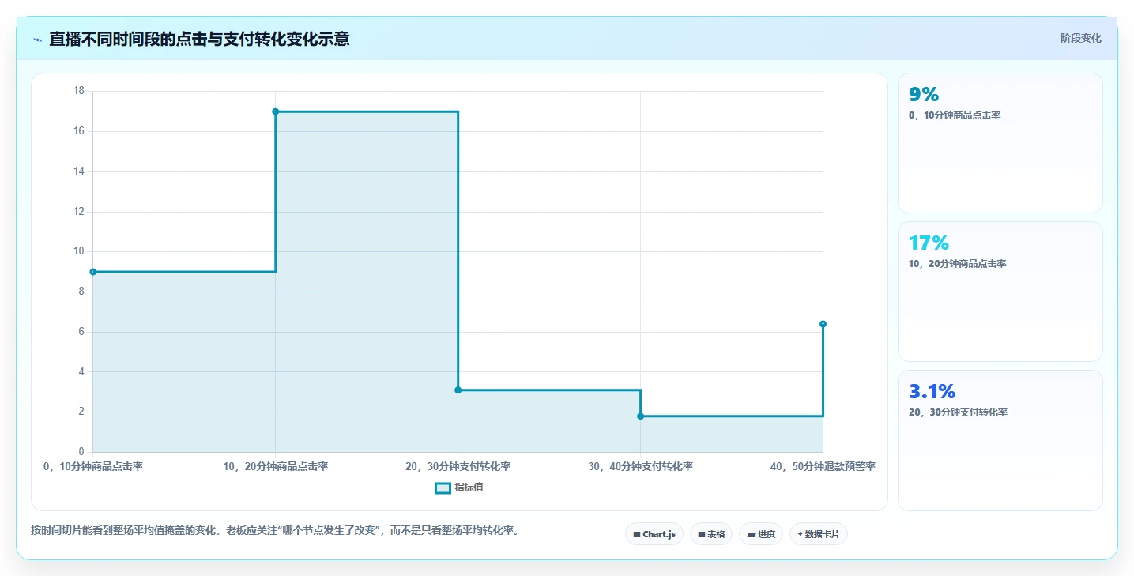Click the chart title 直播不同时间段的点击与支付转化变化示意

click(199, 39)
